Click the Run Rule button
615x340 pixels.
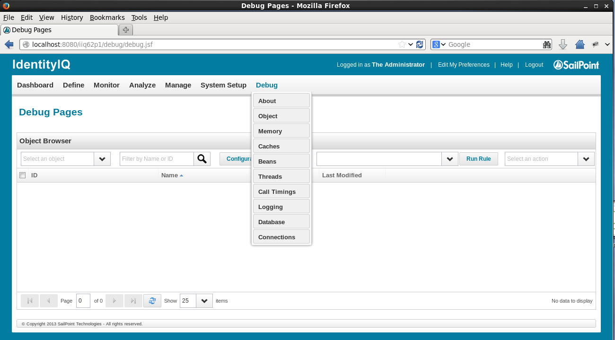pos(478,158)
